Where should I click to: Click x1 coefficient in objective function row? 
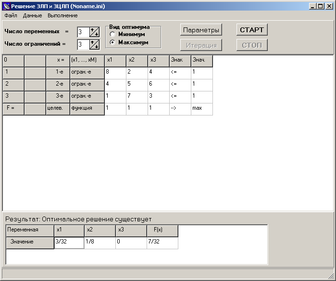115,109
